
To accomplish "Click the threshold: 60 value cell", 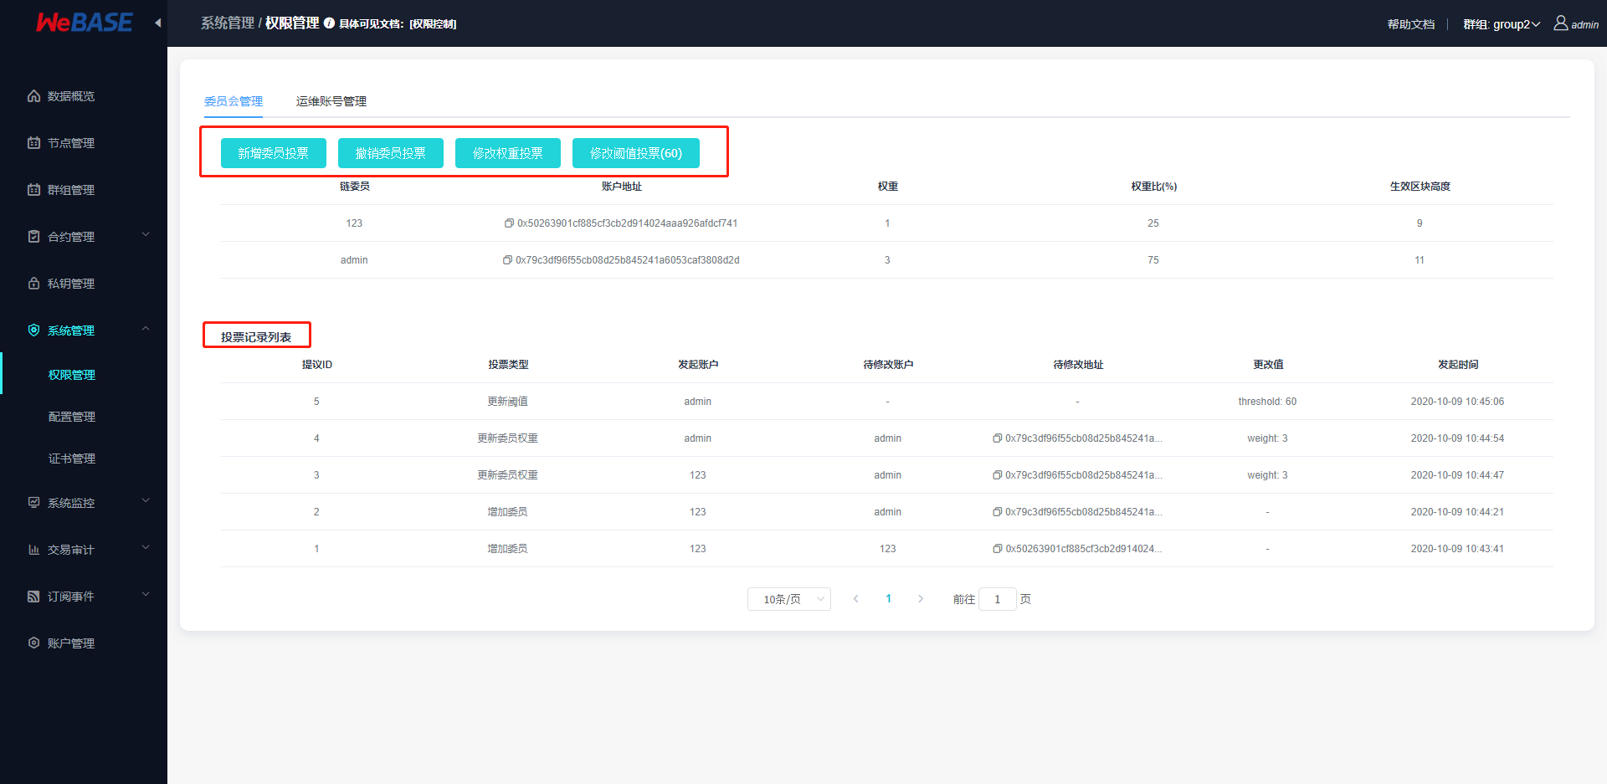I will pos(1267,402).
